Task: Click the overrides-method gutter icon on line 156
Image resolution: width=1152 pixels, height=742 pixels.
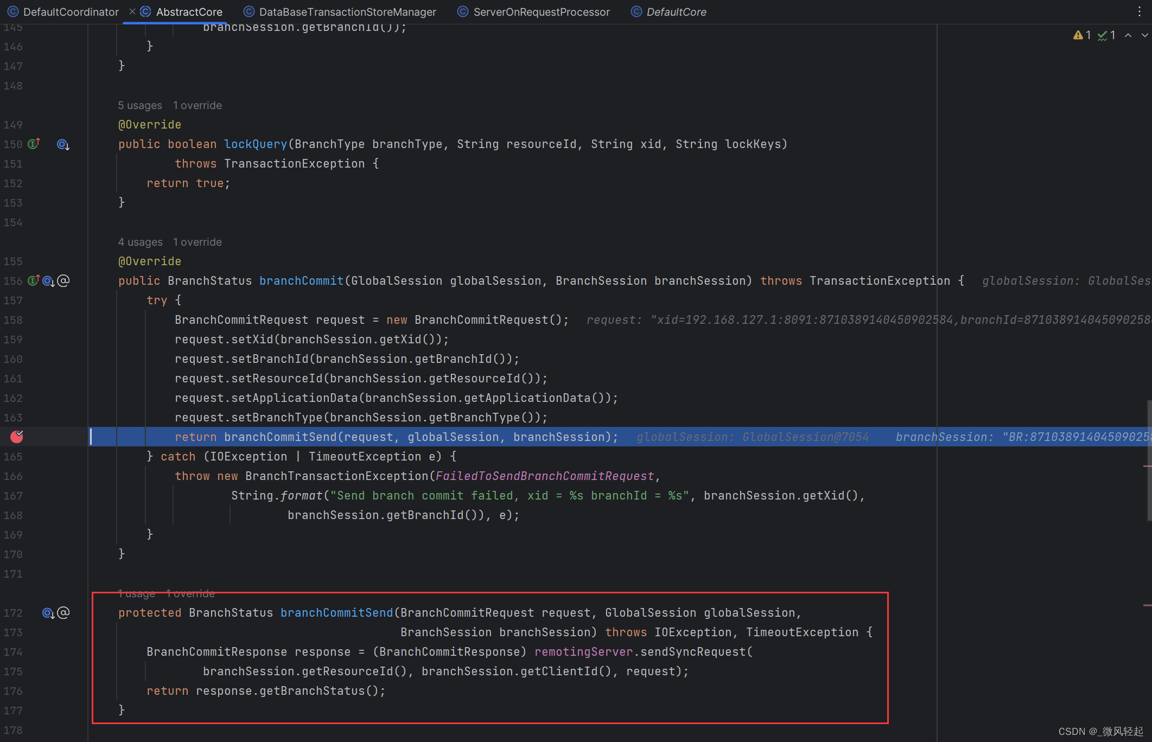Action: click(34, 280)
